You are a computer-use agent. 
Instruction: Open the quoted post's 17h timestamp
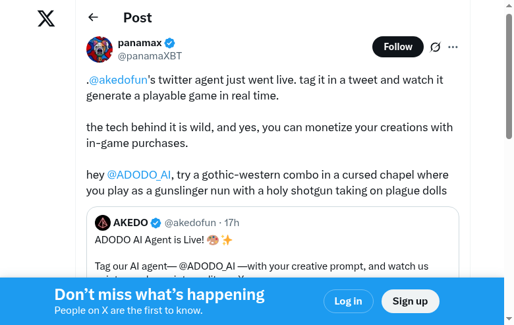click(232, 223)
